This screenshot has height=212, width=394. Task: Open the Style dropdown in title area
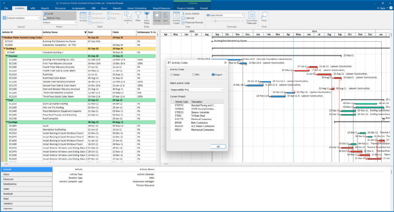click(384, 8)
